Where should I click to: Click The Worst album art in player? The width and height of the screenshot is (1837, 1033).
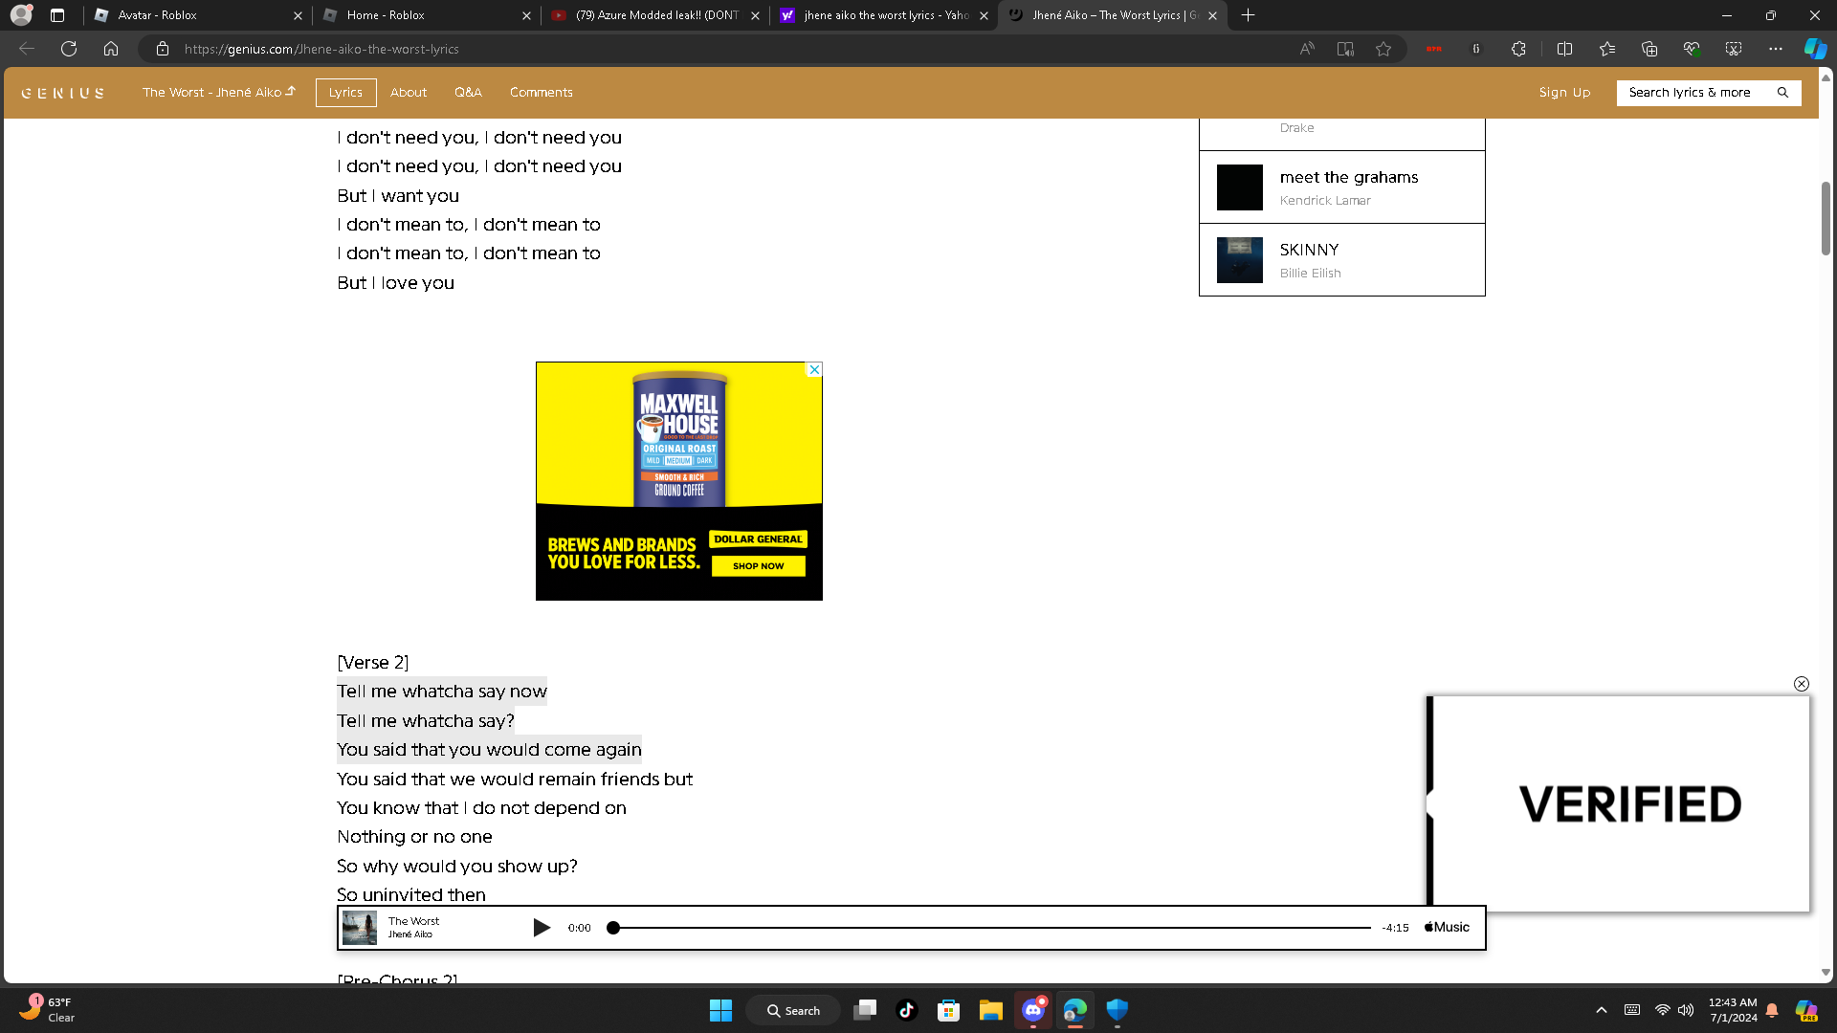point(360,928)
